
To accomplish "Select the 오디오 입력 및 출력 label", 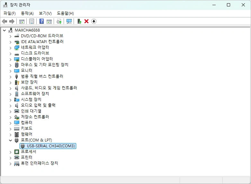I will (38, 105).
